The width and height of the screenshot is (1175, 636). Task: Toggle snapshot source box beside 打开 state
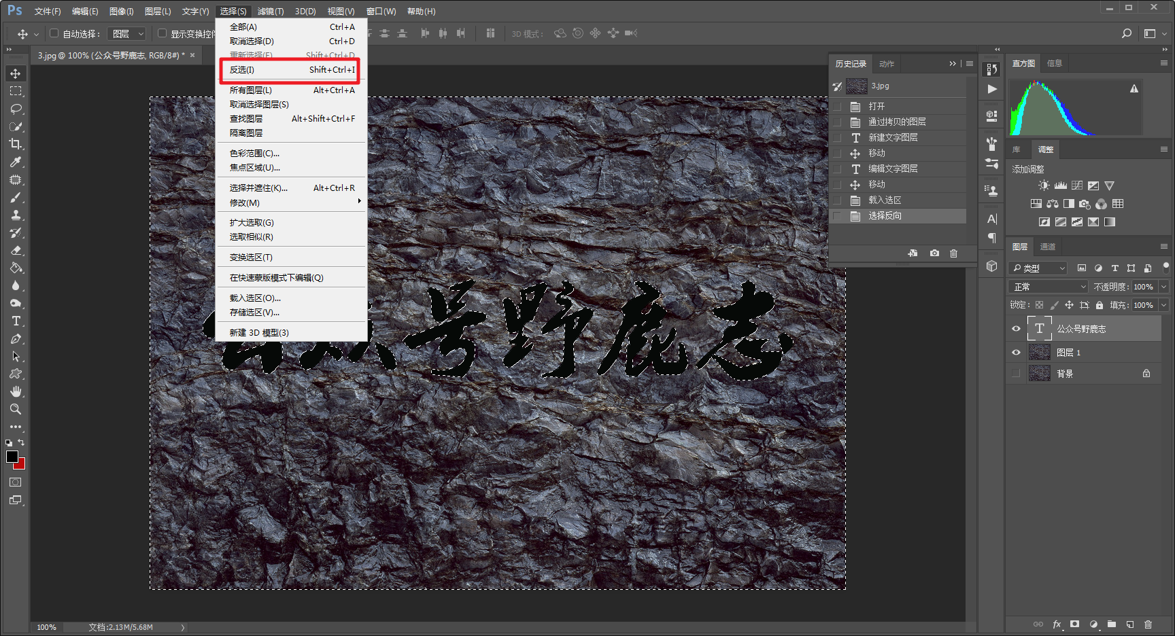pyautogui.click(x=837, y=107)
